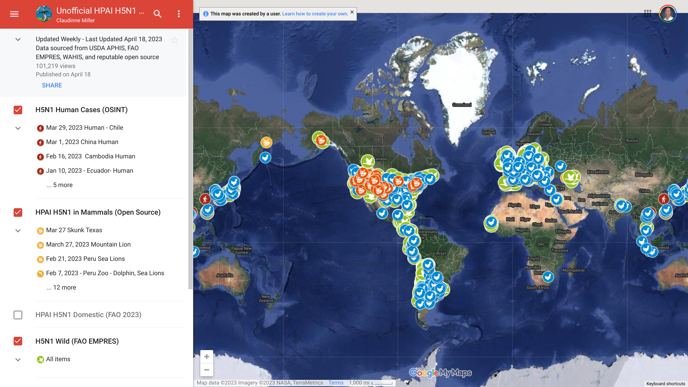
Task: Click the SHARE button
Action: 52,85
